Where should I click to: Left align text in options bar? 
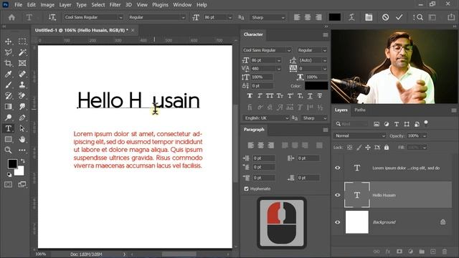297,17
